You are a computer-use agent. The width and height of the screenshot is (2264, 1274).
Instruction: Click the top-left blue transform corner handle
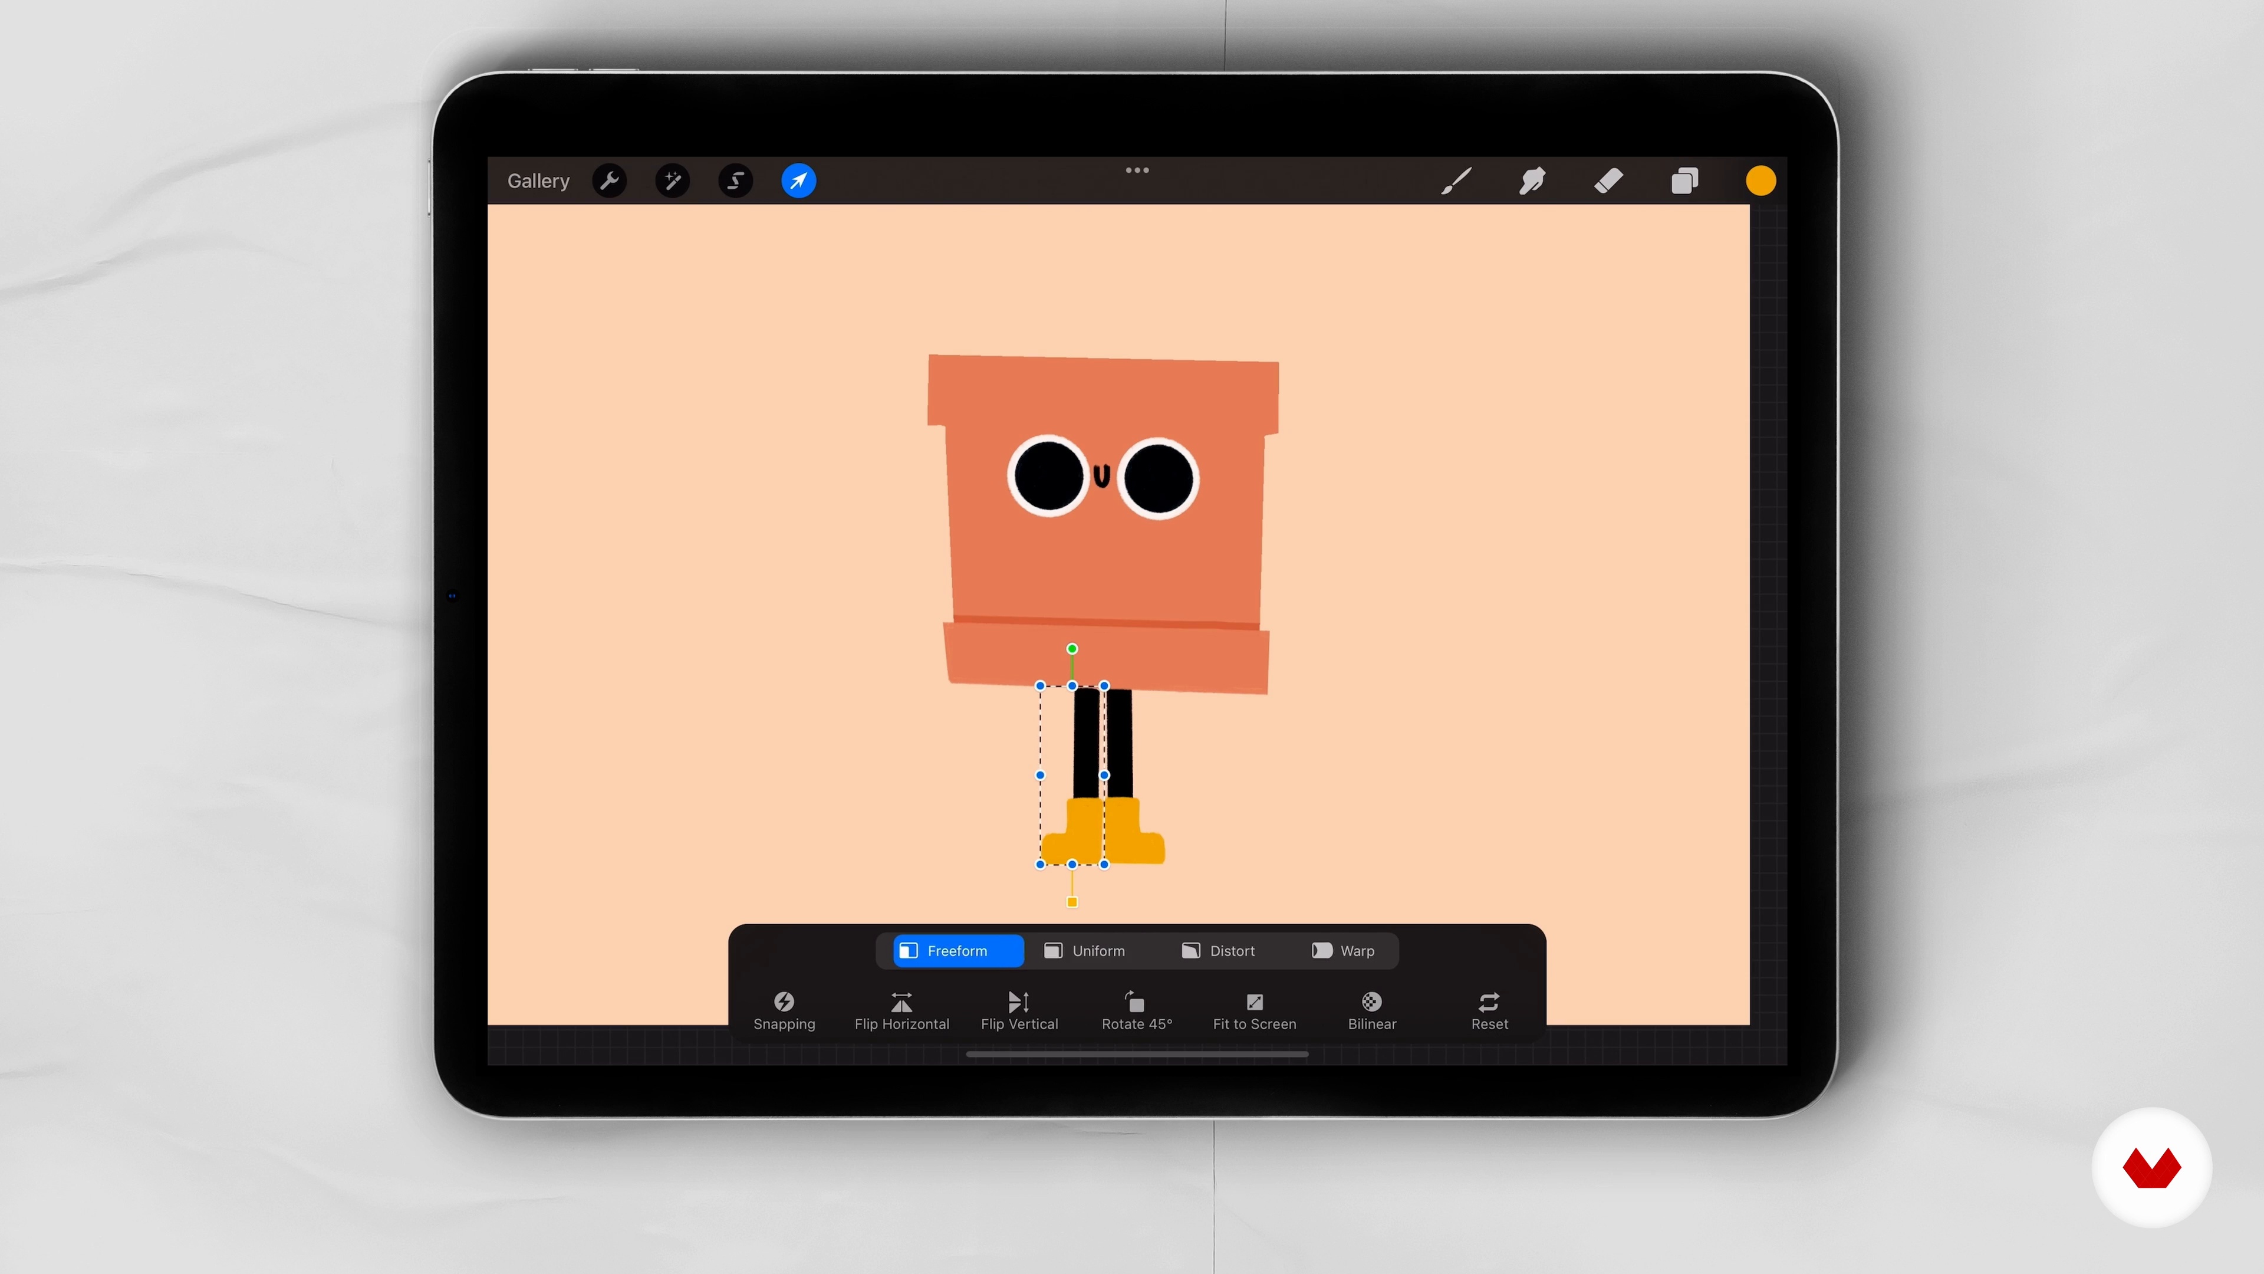coord(1041,686)
